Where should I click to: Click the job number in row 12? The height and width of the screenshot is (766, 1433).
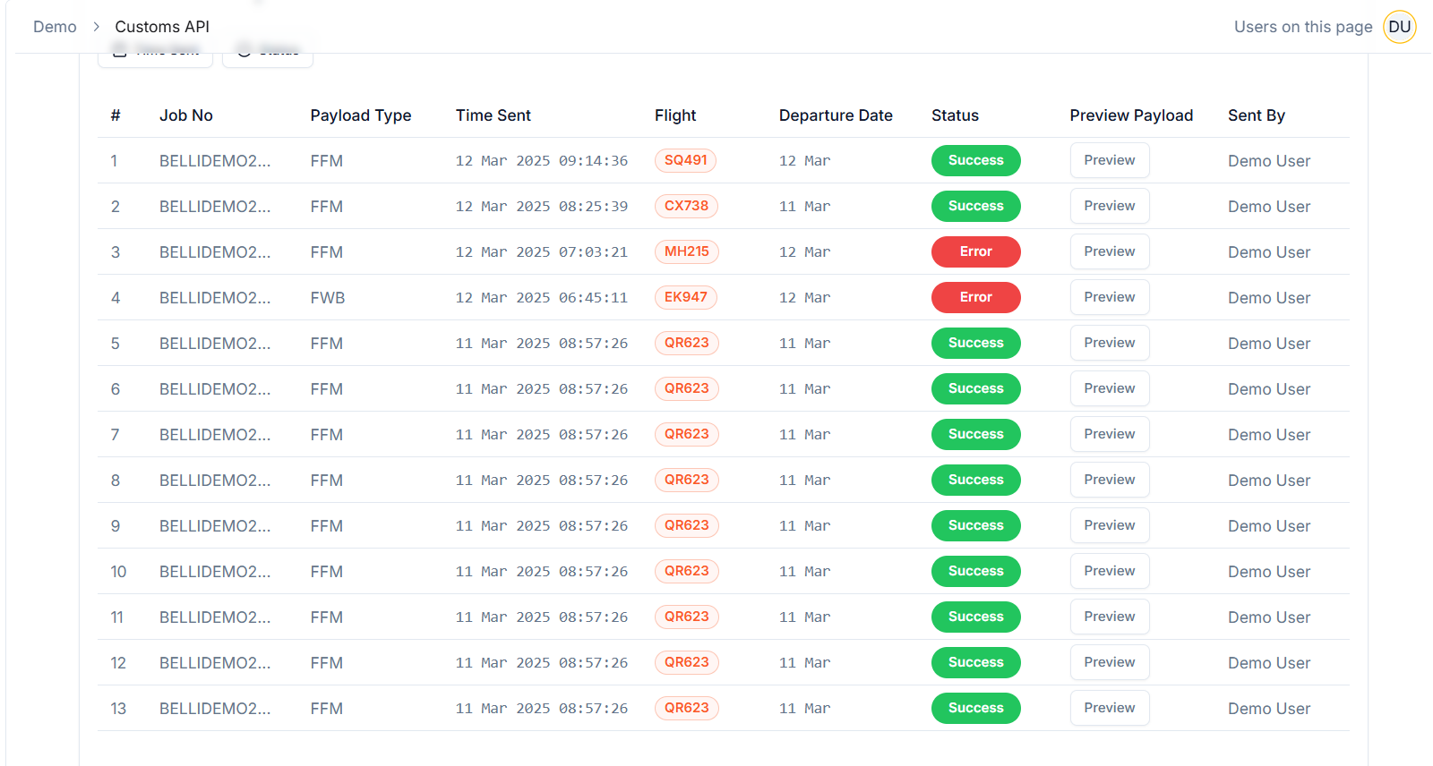coord(215,663)
